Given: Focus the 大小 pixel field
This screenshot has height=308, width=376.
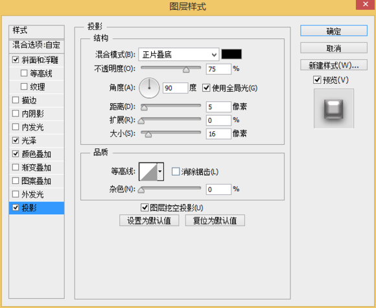Looking at the screenshot, I should (218, 134).
